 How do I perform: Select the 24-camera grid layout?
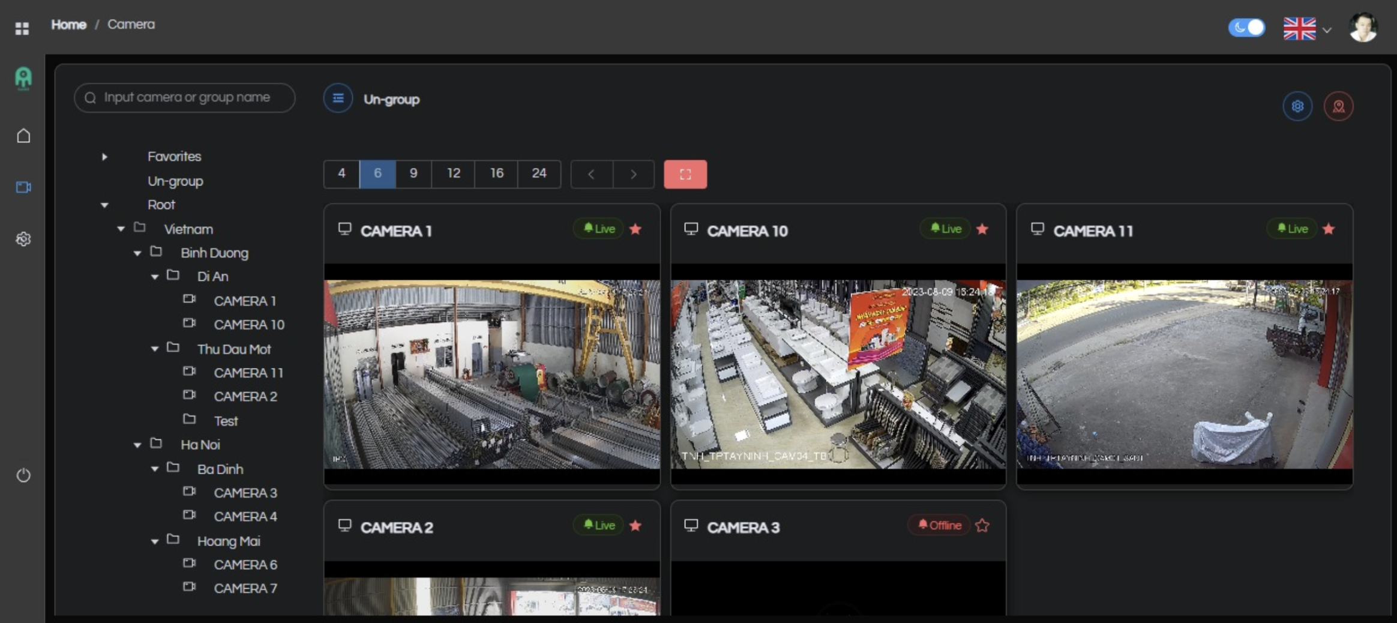click(539, 174)
